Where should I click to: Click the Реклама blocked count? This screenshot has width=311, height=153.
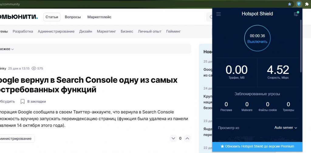[x=226, y=104]
